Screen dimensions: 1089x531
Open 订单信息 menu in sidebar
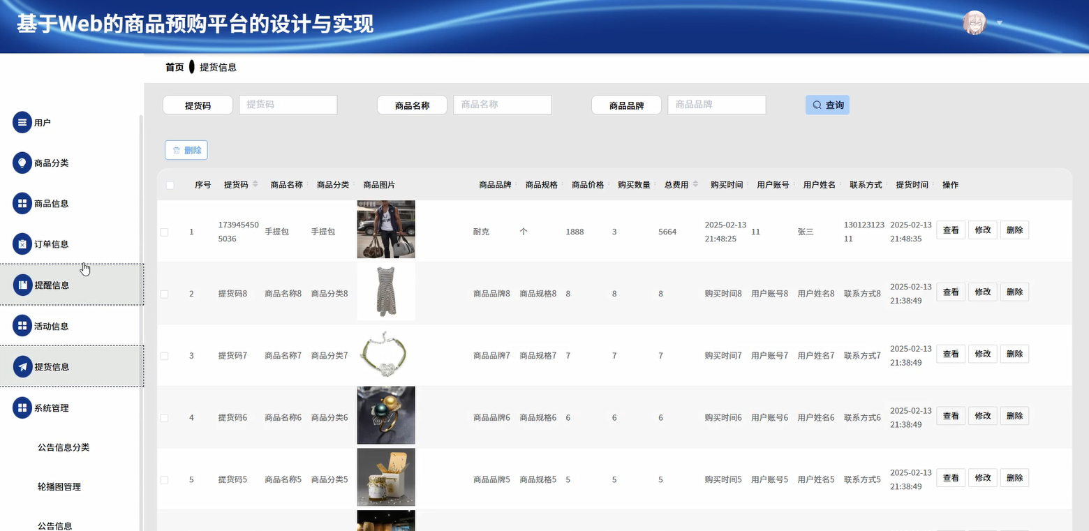71,244
